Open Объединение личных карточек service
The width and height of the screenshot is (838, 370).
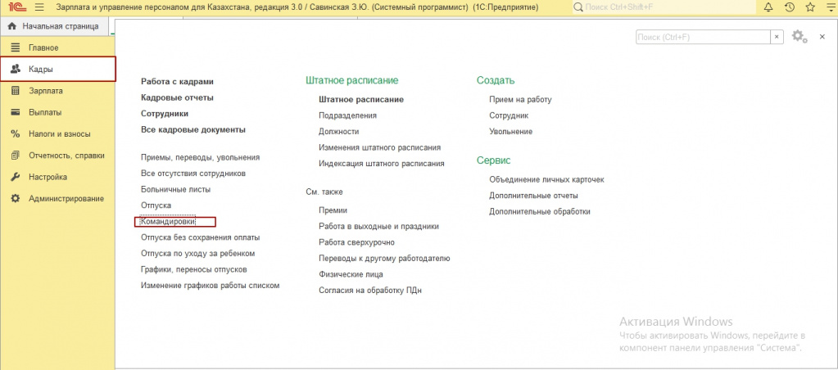[546, 180]
